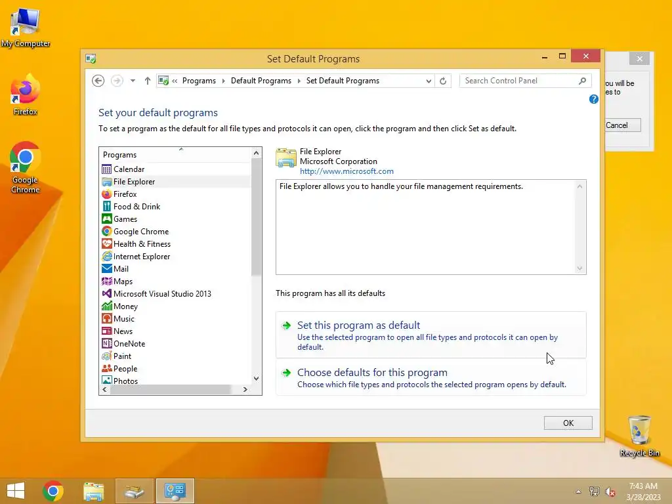Open File Explorer from the taskbar
The image size is (672, 504).
93,490
